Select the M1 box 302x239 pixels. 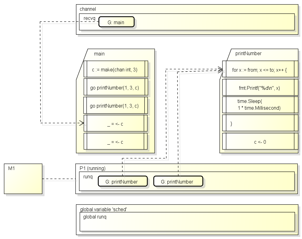pos(23,179)
